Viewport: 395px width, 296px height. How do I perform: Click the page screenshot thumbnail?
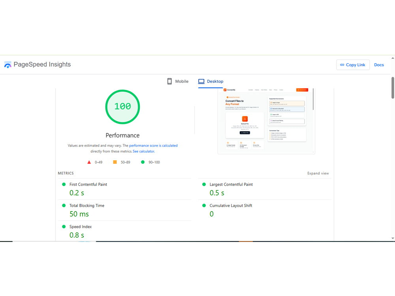pyautogui.click(x=266, y=121)
